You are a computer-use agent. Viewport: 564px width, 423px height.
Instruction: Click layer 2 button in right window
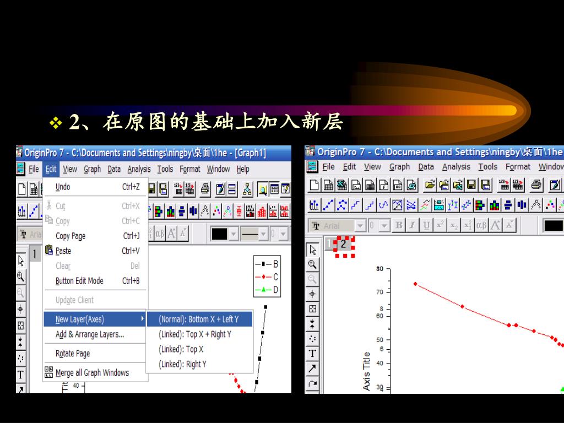tap(344, 244)
